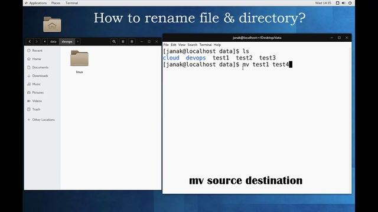Close the terminal window
Image resolution: width=378 pixels, height=212 pixels.
347,38
